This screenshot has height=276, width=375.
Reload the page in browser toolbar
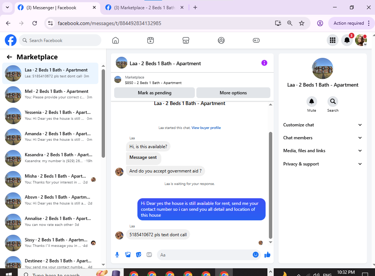35,23
